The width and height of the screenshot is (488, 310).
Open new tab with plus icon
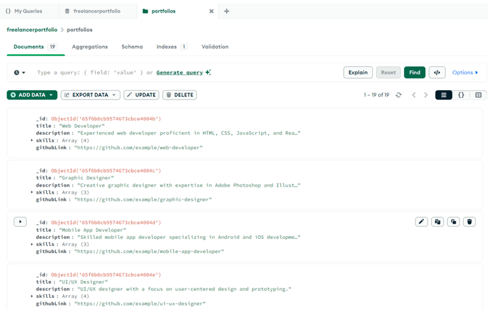pos(226,11)
